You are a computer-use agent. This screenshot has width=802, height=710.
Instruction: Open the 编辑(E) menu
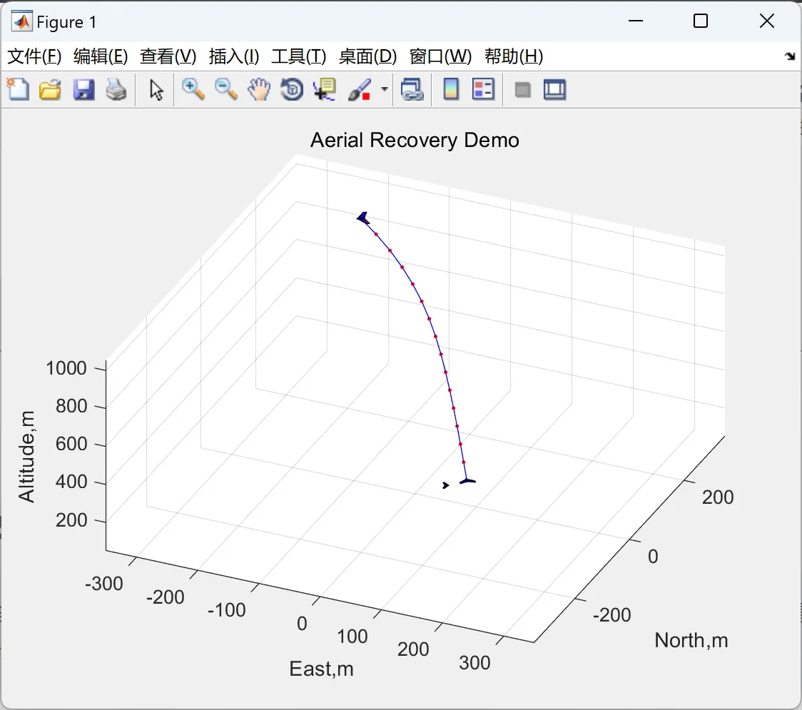100,56
